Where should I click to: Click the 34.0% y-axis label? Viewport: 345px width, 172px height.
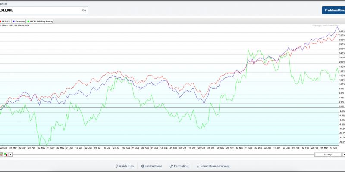342,31
